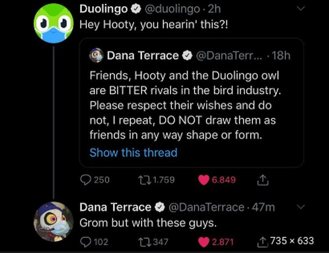329x253 pixels.
Task: Open the Duolingo tweet options chevron
Action: [300, 8]
